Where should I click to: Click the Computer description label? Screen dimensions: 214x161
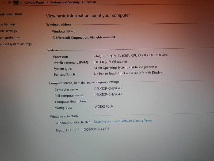click(x=71, y=101)
